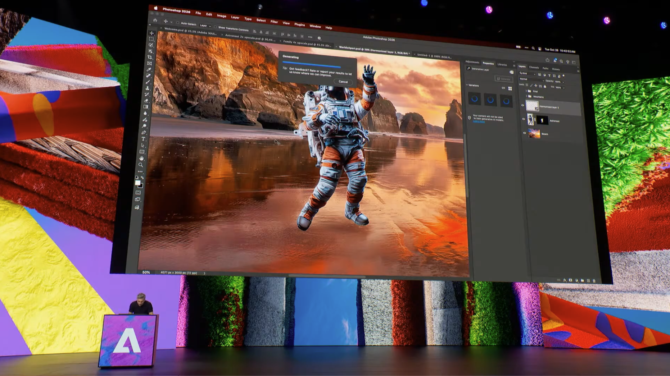Toggle visibility of the Astronaut layer
Viewport: 670px width, 376px height.
[x=524, y=119]
